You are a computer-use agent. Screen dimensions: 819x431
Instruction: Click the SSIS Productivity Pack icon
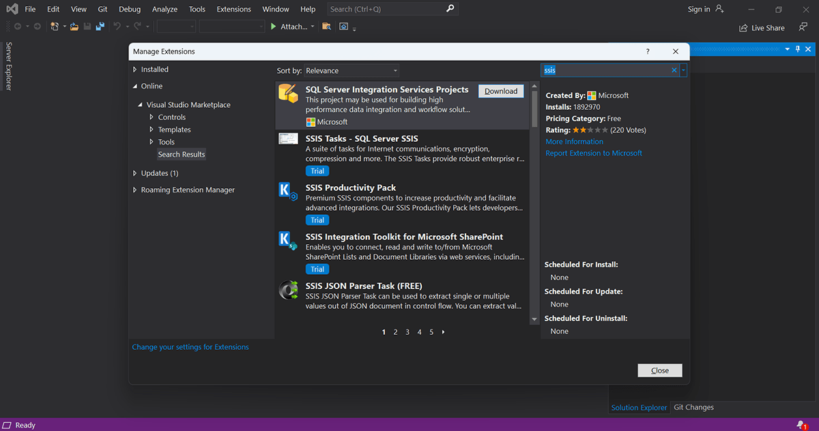click(x=288, y=191)
